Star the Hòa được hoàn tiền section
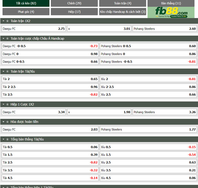The height and width of the screenshot is (188, 198). [7, 122]
